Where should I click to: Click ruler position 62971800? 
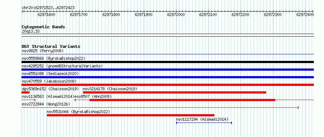coord(111,14)
